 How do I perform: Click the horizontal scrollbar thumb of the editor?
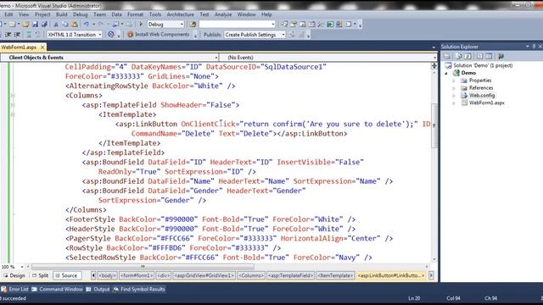143,267
